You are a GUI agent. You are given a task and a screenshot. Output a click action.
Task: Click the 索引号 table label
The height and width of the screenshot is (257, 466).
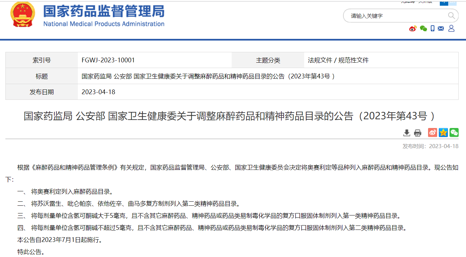(x=42, y=60)
